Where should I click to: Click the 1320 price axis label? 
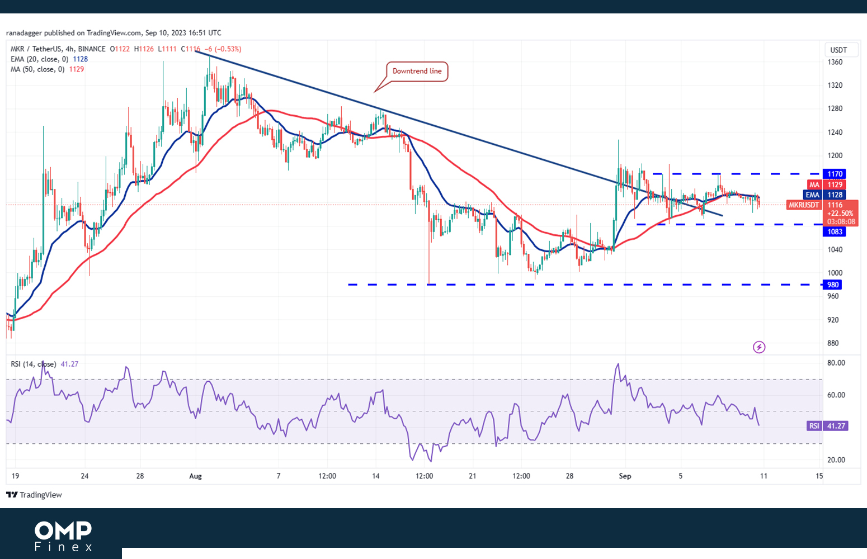[835, 86]
